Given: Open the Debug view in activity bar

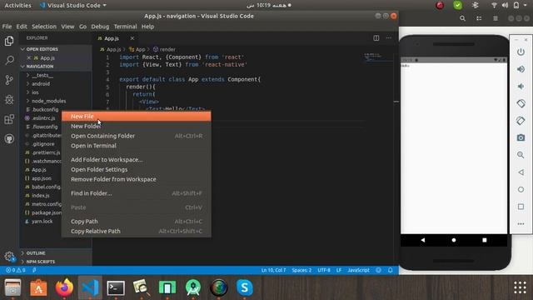Looking at the screenshot, I should (x=9, y=100).
